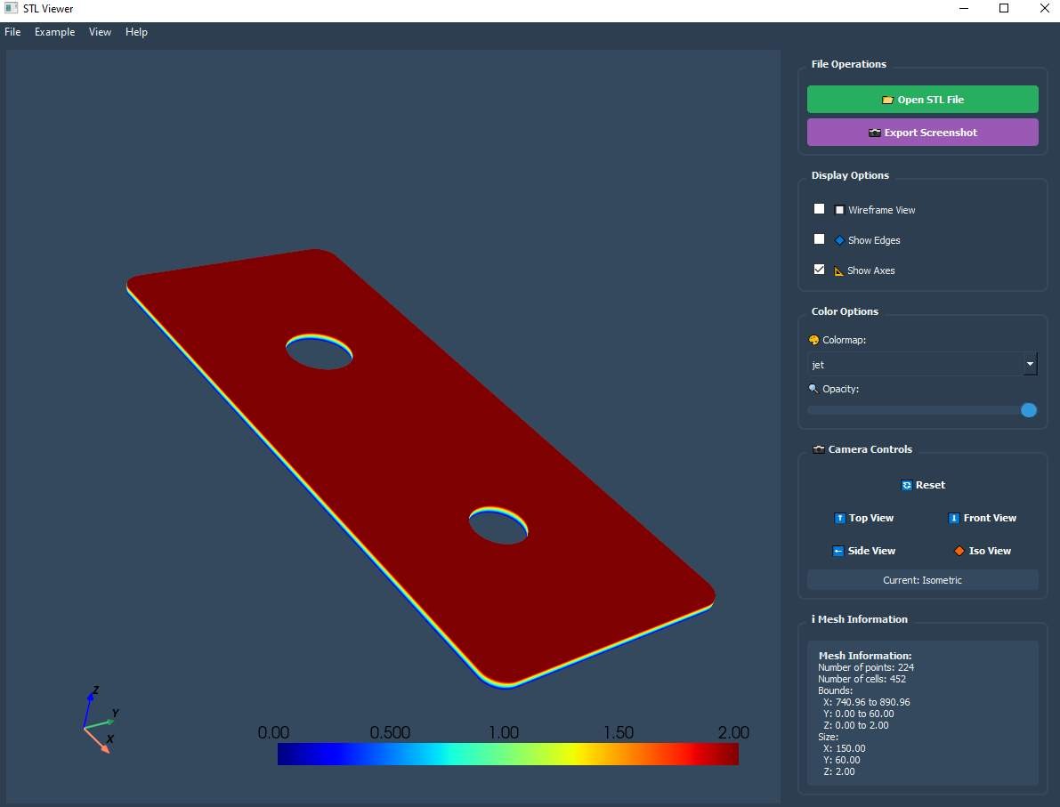Click the Top View arrow icon
The image size is (1060, 807).
[x=838, y=518]
